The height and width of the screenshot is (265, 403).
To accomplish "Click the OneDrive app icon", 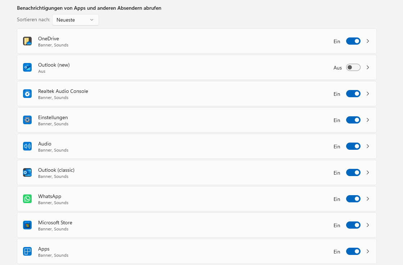I will (27, 41).
